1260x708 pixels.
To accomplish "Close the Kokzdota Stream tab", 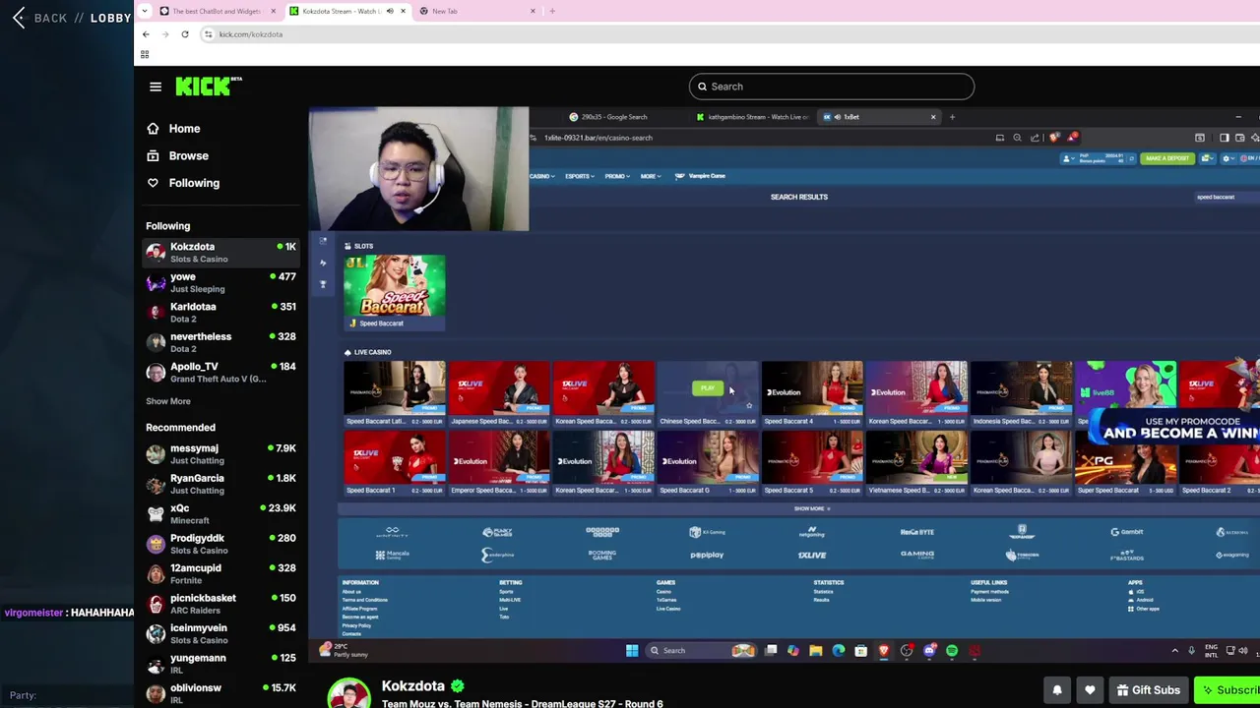I will tap(403, 11).
